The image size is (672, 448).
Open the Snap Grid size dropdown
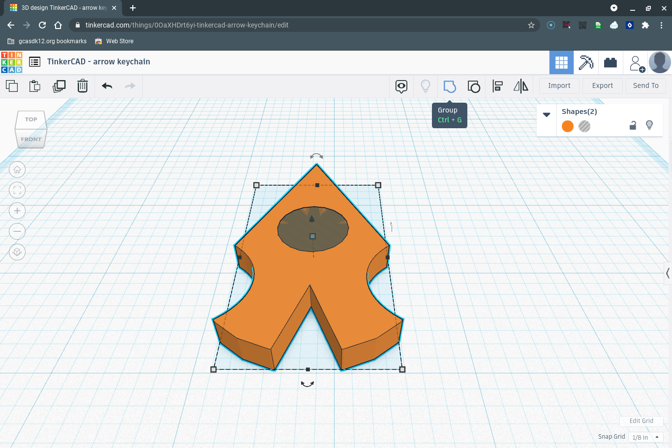pos(646,437)
